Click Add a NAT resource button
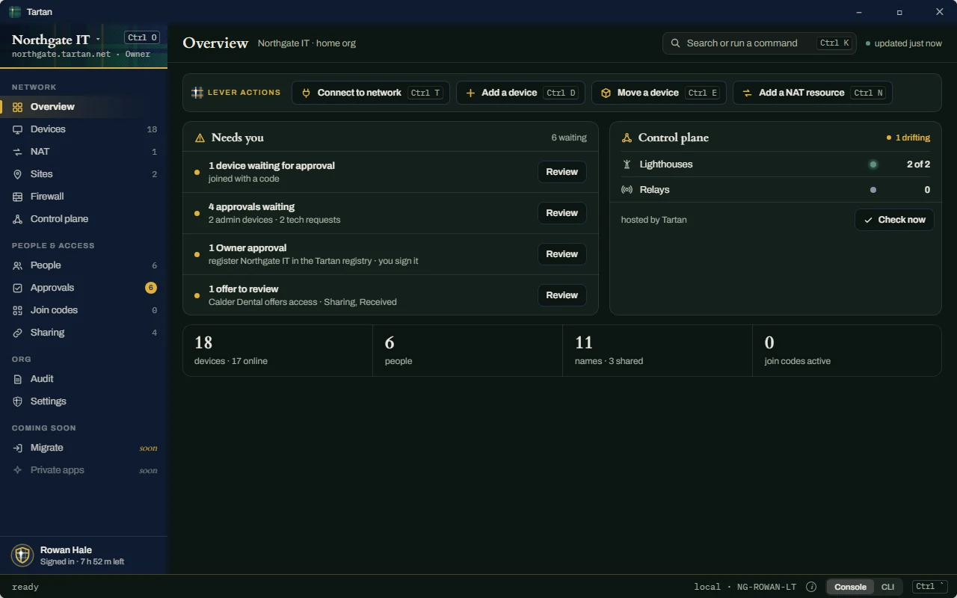The image size is (957, 598). pyautogui.click(x=812, y=93)
